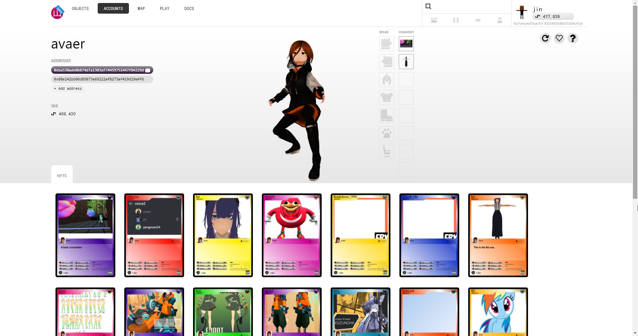Select the mount/chair wear slot icon
638x336 pixels.
[386, 151]
